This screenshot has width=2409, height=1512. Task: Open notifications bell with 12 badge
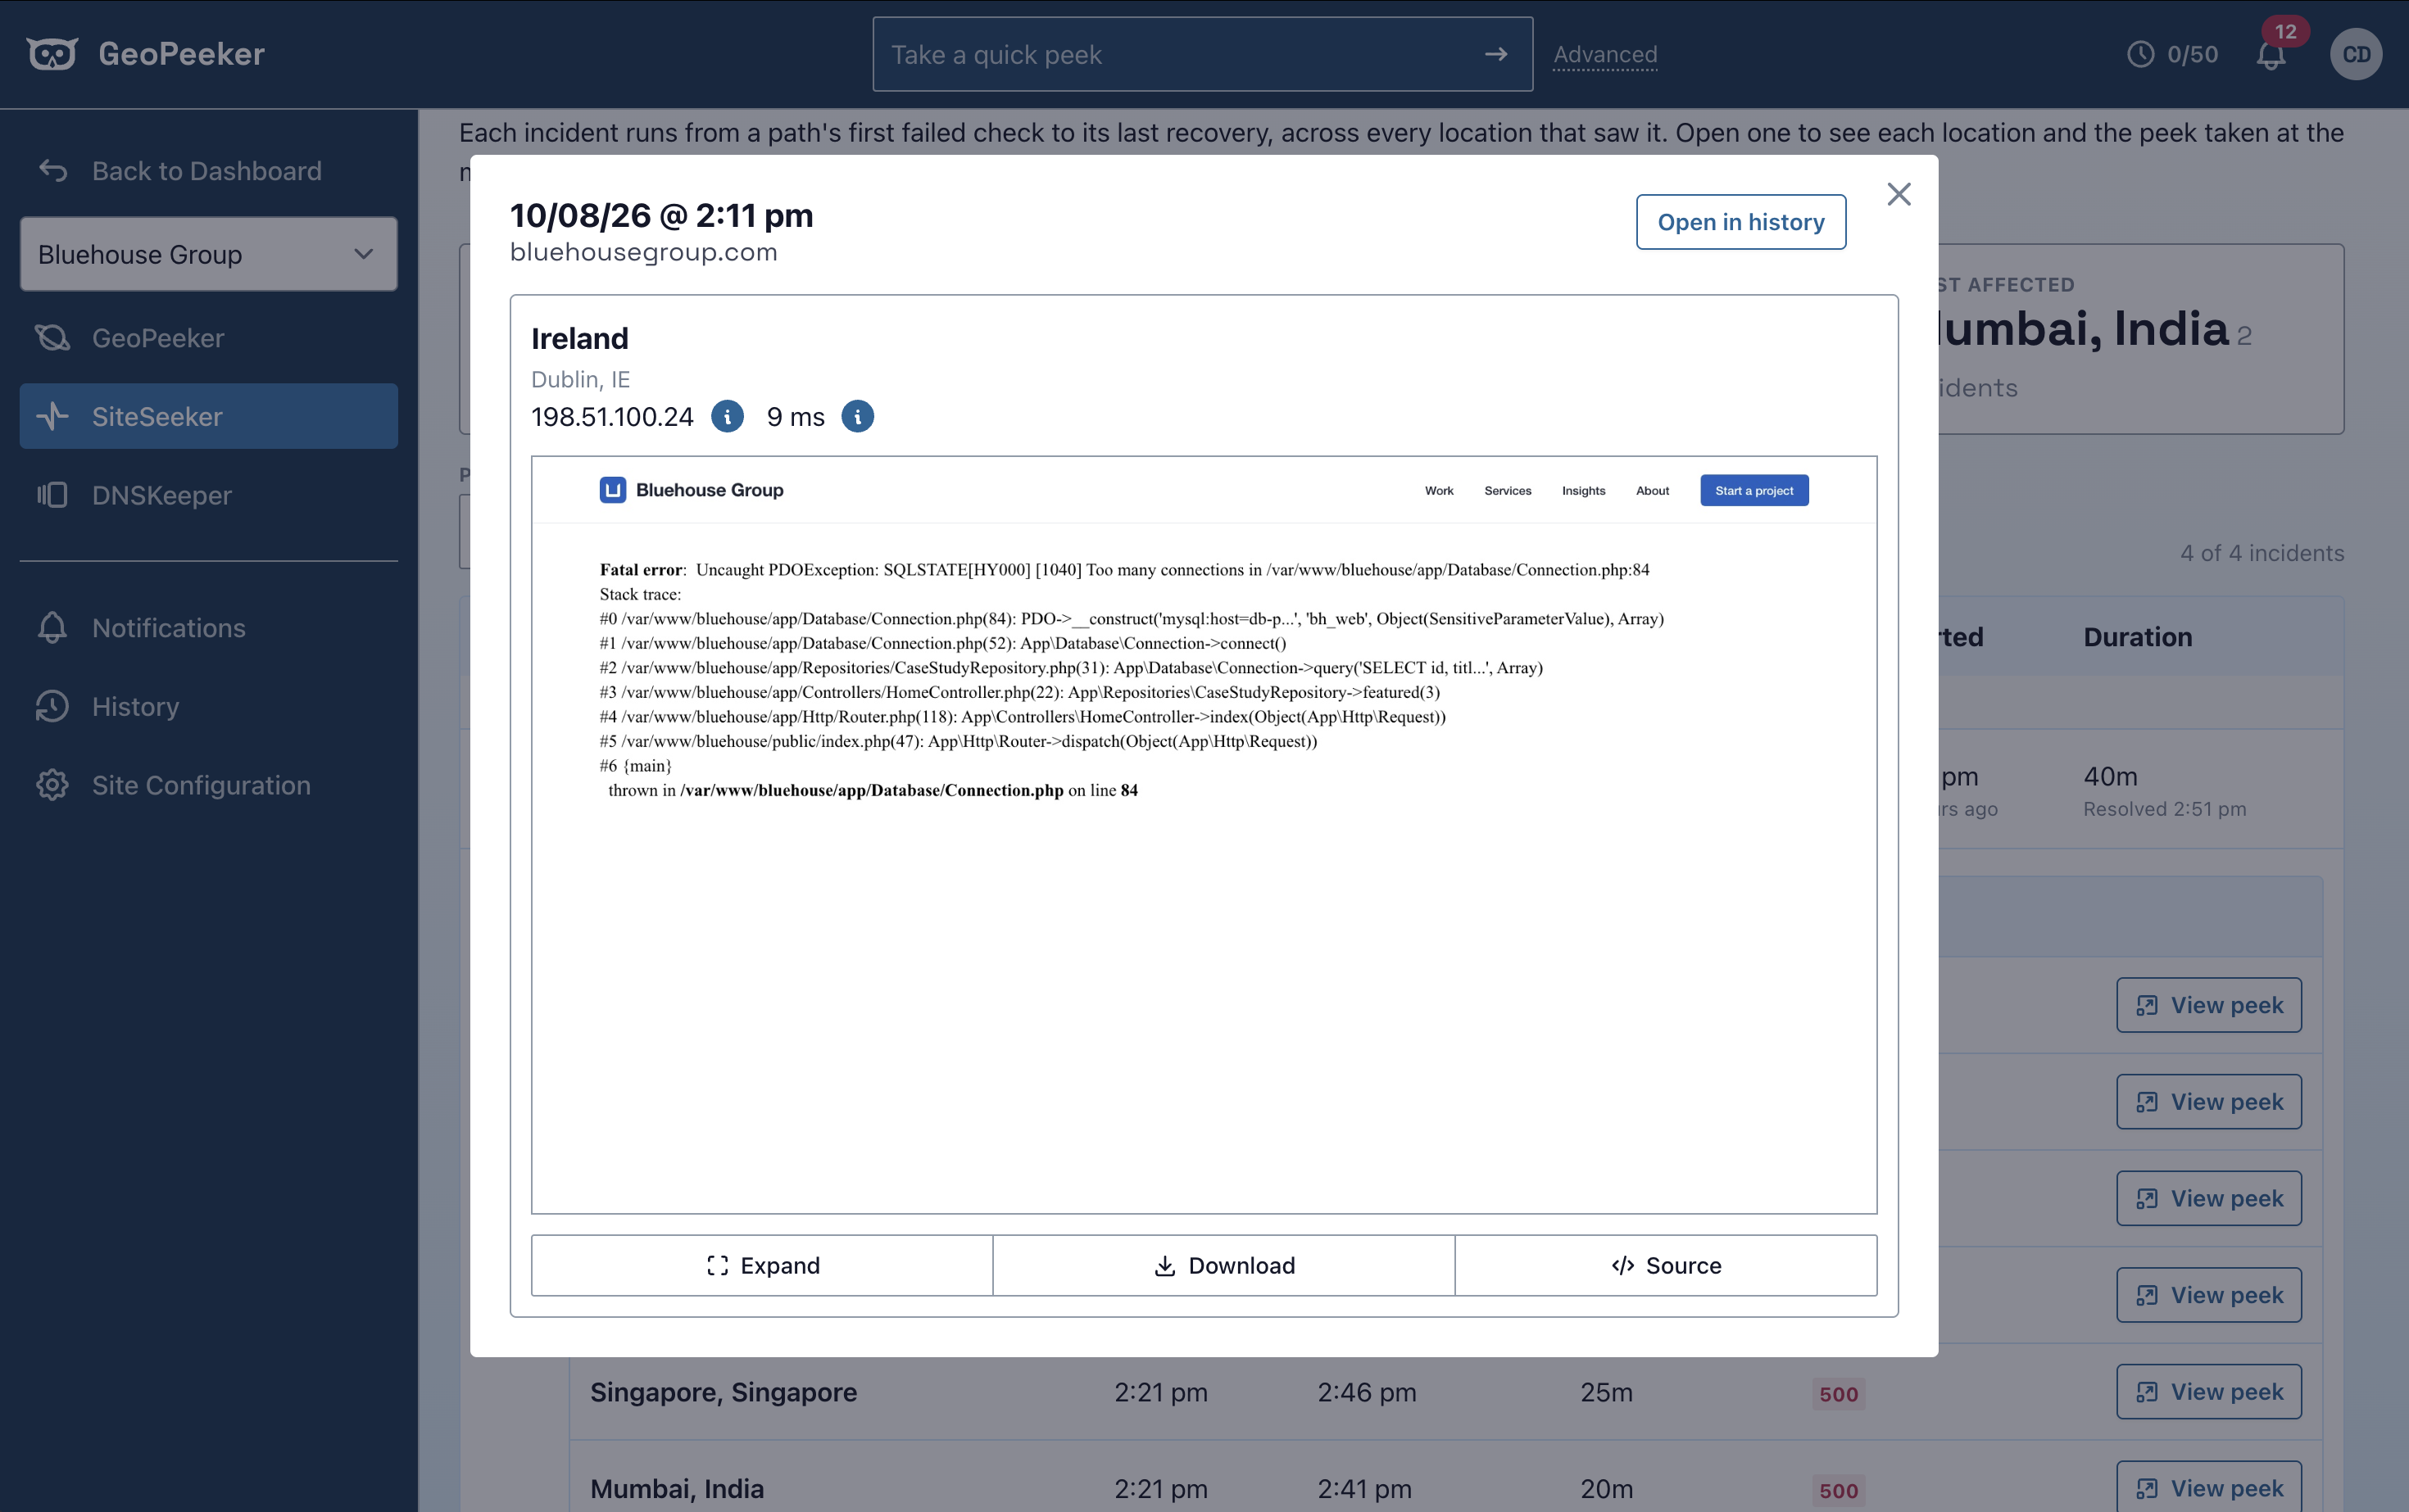(2271, 54)
